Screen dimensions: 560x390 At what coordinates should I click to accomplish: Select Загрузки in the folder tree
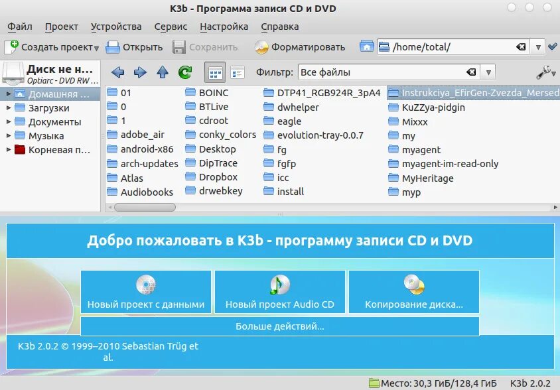(x=49, y=108)
